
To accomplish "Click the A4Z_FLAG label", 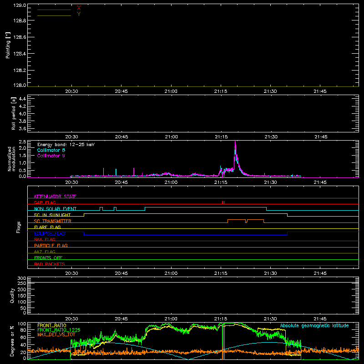I will click(x=45, y=252).
